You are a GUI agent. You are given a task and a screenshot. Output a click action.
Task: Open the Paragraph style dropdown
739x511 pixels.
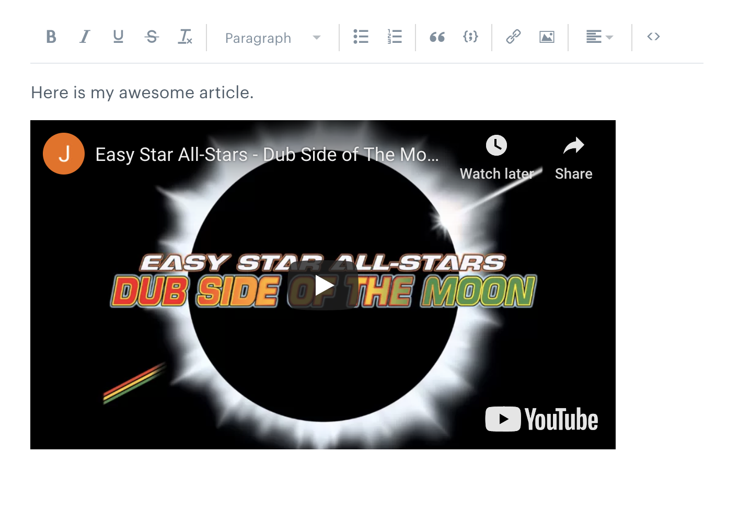273,38
